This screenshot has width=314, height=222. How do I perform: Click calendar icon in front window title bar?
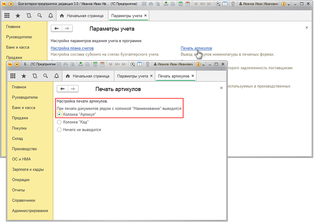(x=102, y=64)
